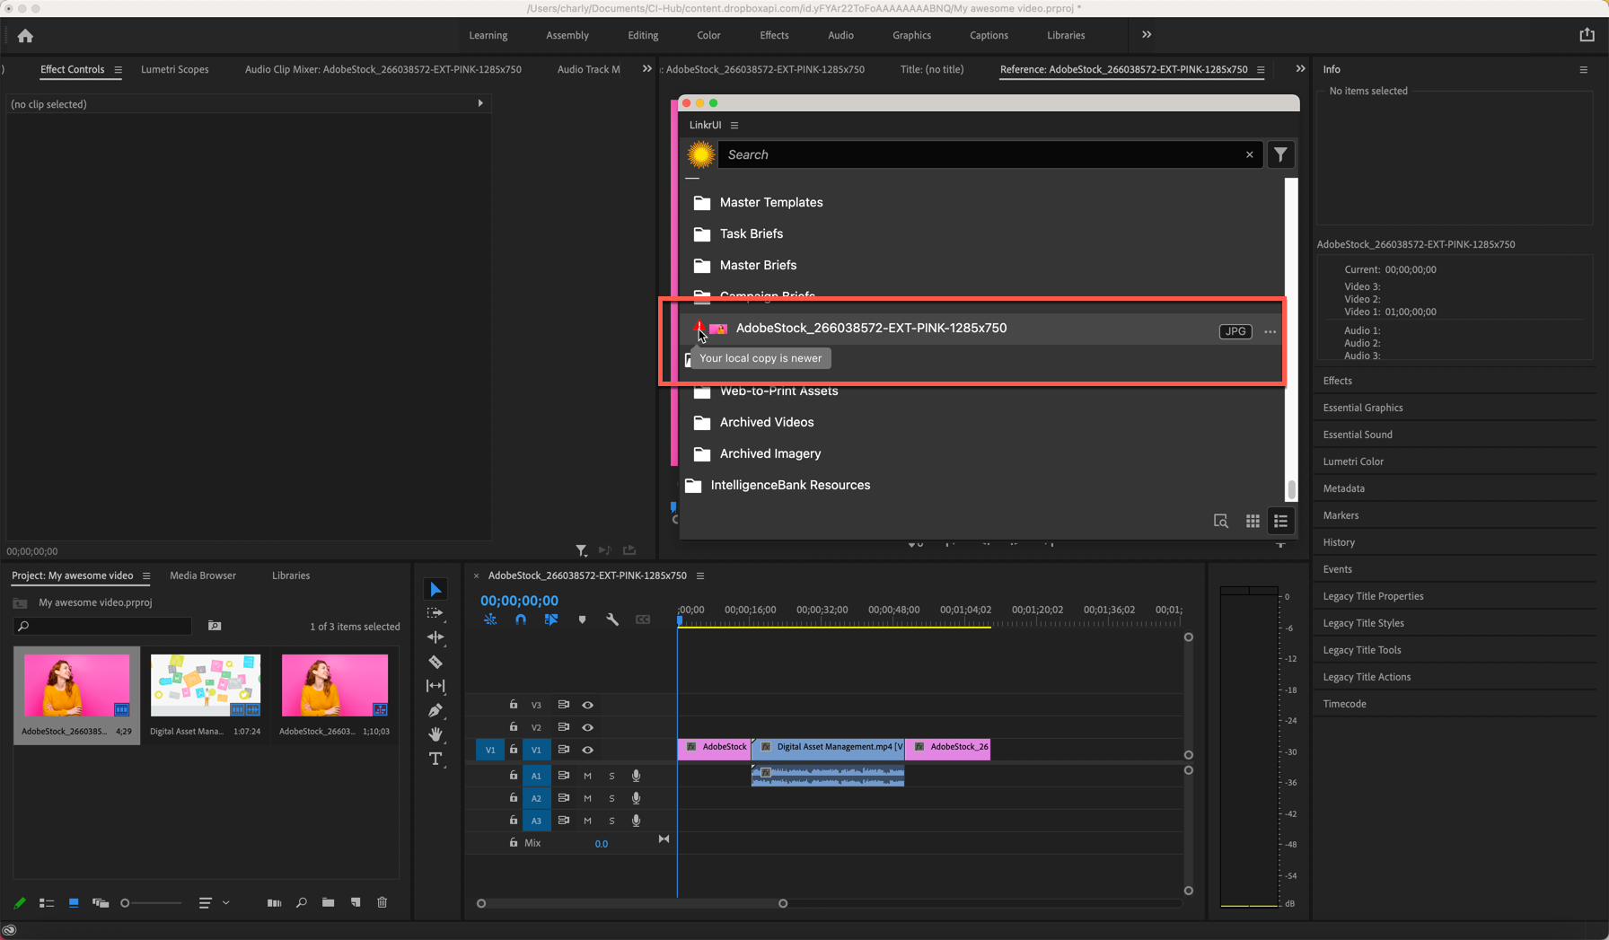The width and height of the screenshot is (1609, 940).
Task: Click the Project panel thumbnail zoom slider
Action: pyautogui.click(x=151, y=903)
